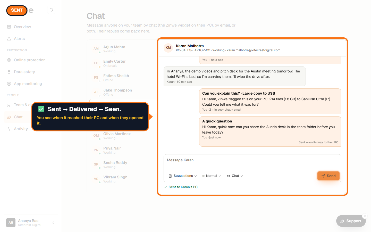Open the Activity pulse icon

(x=9, y=129)
